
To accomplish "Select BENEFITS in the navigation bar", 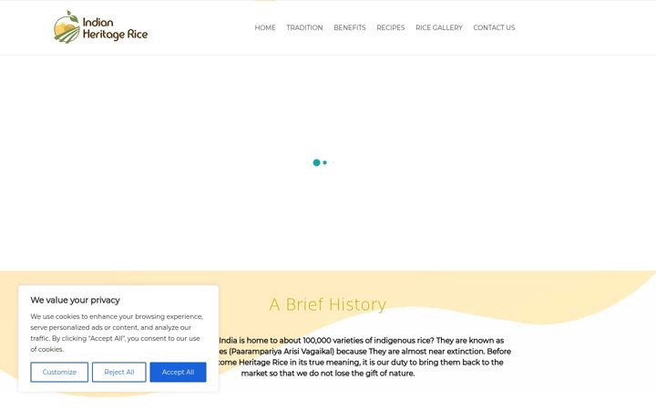I will click(x=349, y=27).
